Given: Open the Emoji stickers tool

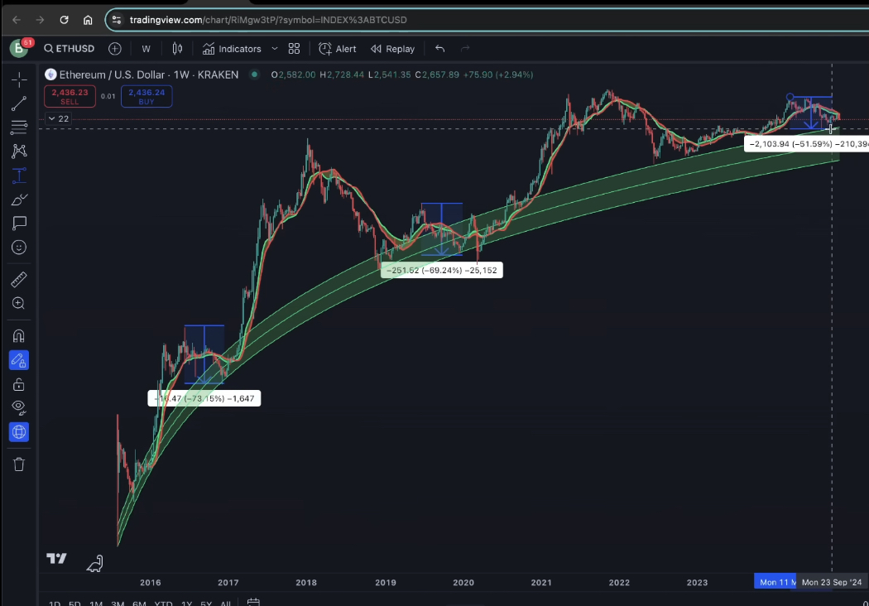Looking at the screenshot, I should [x=18, y=247].
